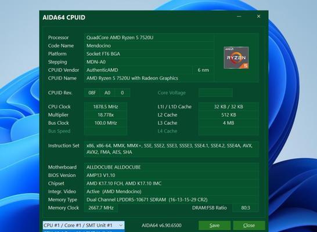Click the CPUID Rev. 08F box
The image size is (317, 232).
coord(92,93)
